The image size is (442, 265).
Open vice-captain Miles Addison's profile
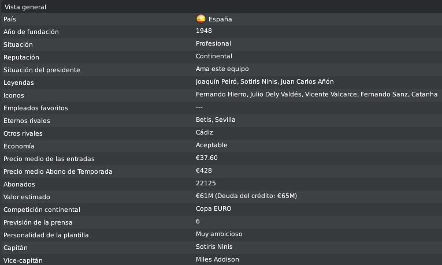click(217, 259)
